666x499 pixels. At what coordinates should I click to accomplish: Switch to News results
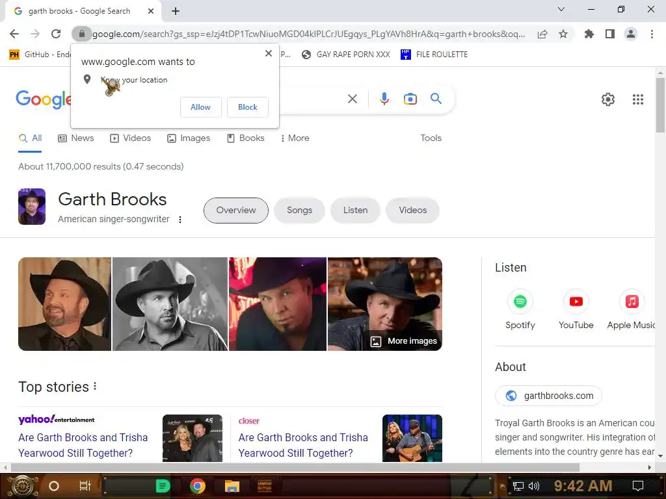[75, 138]
